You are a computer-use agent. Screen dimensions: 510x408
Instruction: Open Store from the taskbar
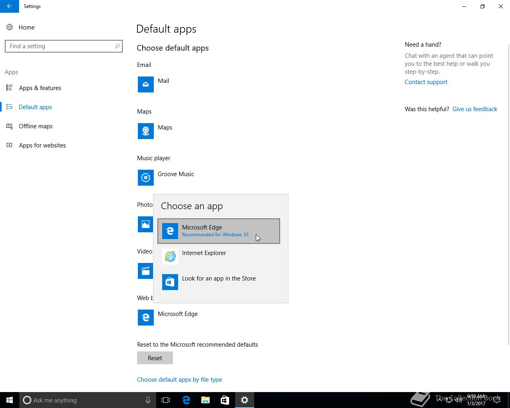(225, 400)
